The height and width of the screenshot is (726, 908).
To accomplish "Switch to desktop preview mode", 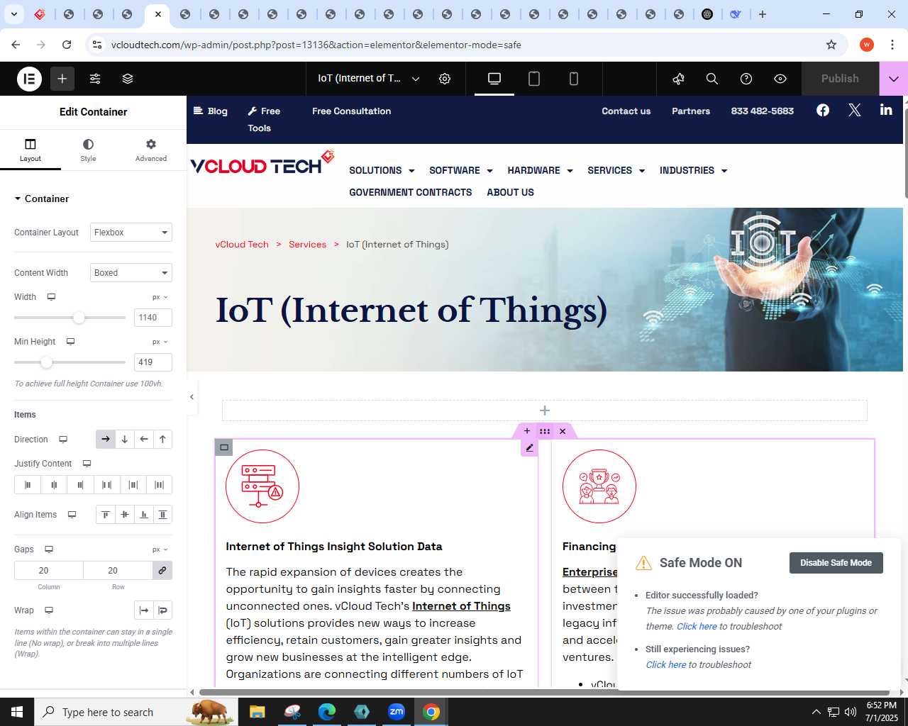I will [494, 79].
